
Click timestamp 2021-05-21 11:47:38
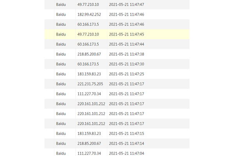coord(126,54)
